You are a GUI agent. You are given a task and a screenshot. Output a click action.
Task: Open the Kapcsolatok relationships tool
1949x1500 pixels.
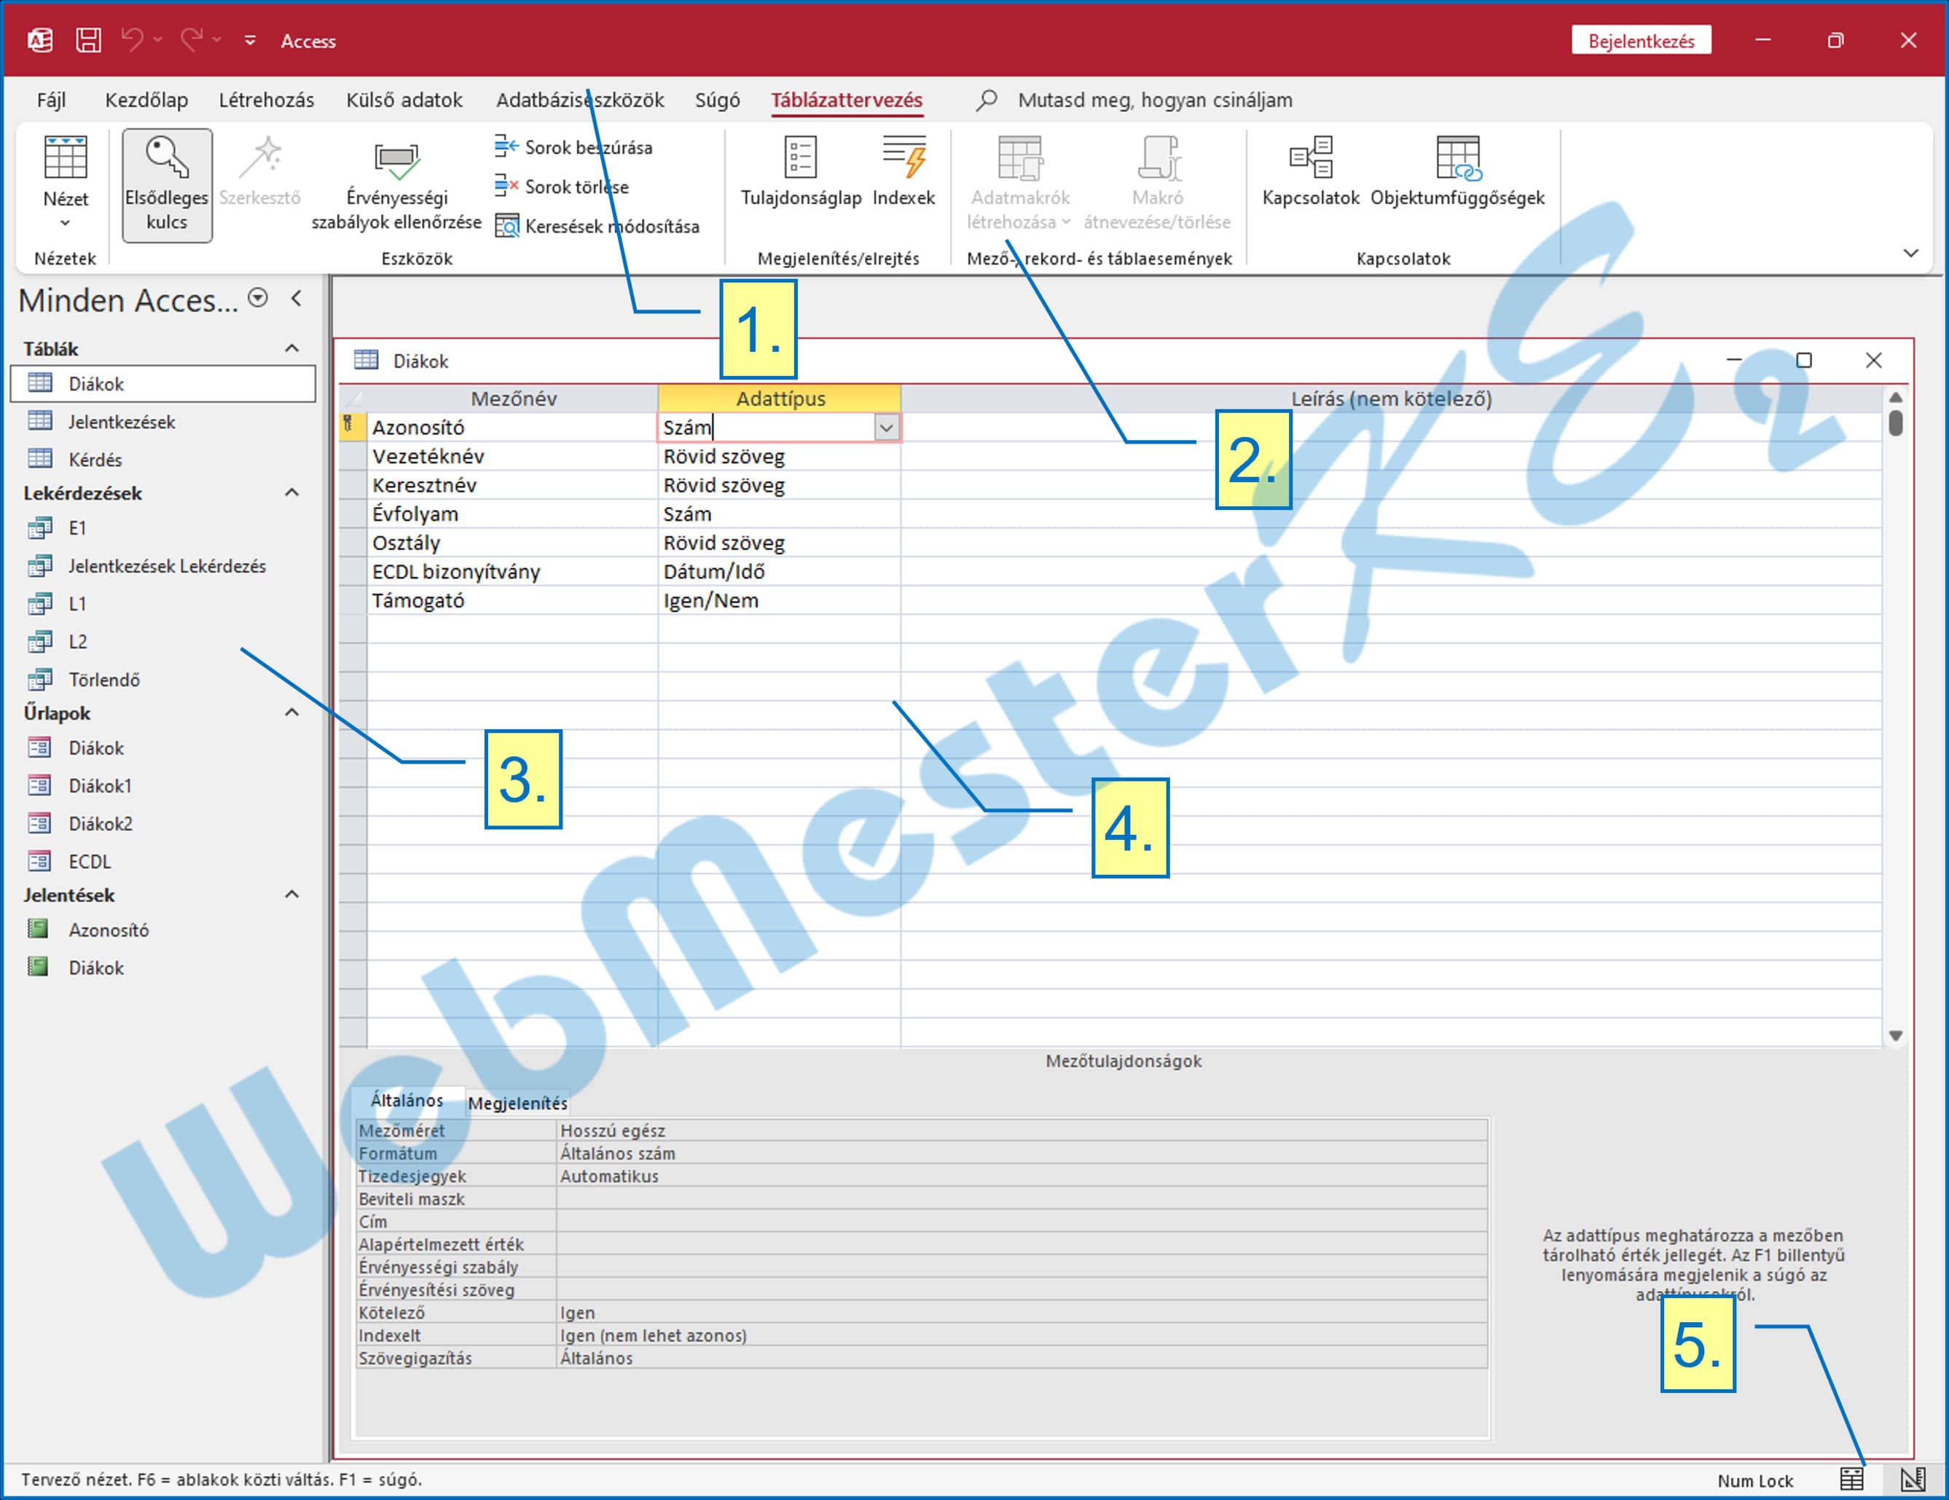[1310, 172]
